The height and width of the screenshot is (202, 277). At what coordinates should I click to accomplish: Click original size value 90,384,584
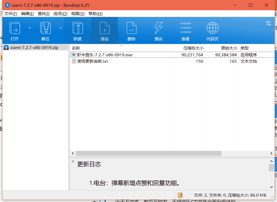tap(226, 55)
